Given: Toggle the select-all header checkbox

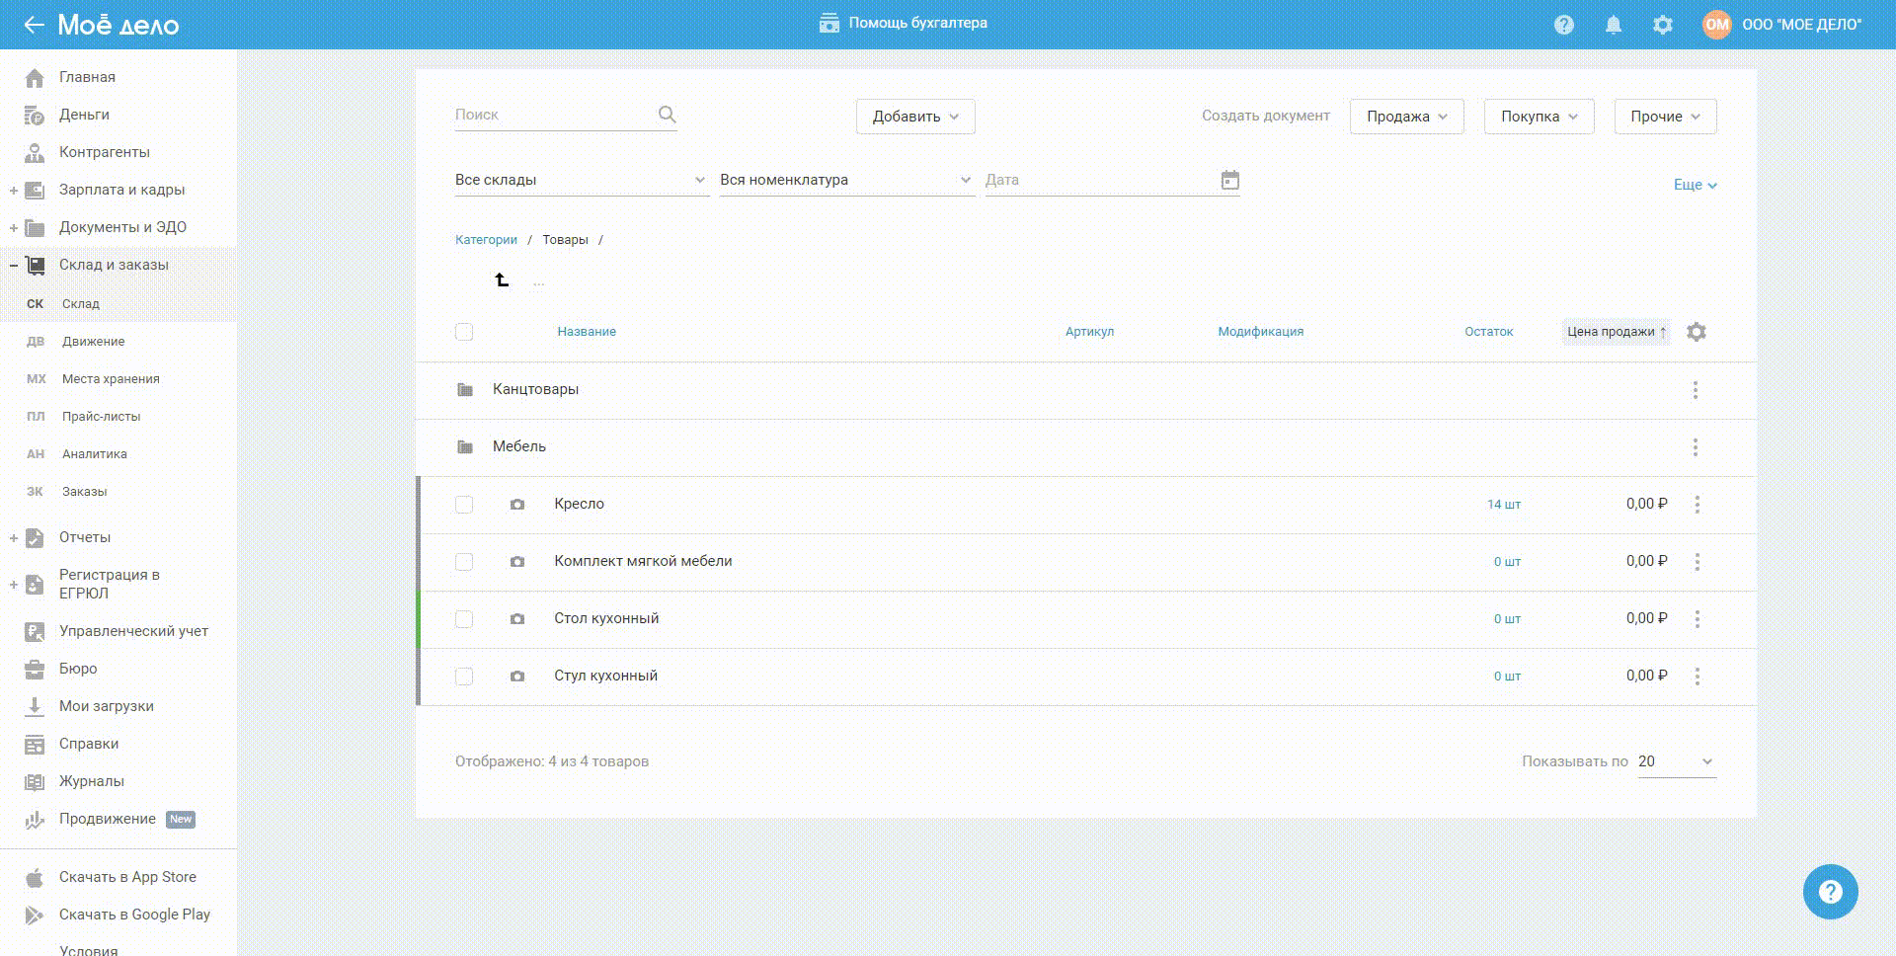Looking at the screenshot, I should coord(464,332).
